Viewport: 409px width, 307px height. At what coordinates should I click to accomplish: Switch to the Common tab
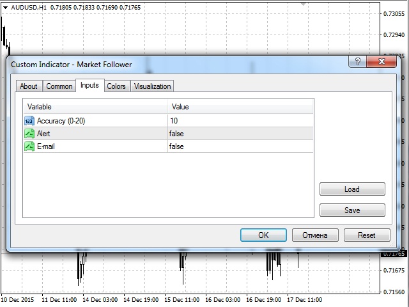59,86
